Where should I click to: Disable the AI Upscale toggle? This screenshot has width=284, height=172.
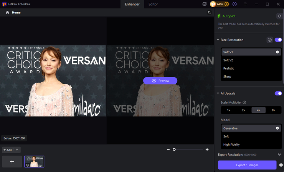coord(278,93)
